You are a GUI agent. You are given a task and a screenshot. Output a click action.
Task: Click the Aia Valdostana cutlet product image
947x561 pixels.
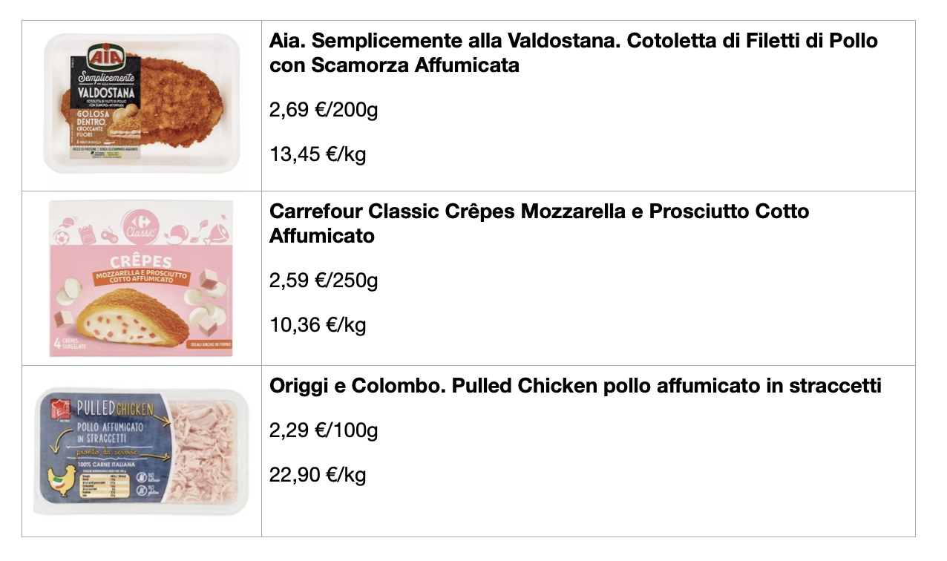[x=142, y=103]
